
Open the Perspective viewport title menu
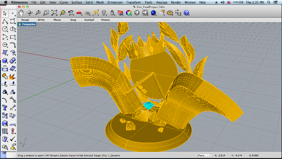[27, 24]
